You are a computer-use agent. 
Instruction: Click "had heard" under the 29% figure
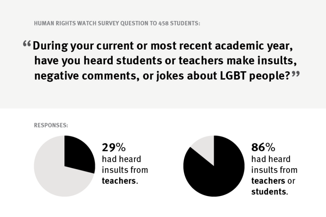(x=121, y=159)
